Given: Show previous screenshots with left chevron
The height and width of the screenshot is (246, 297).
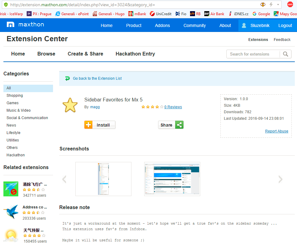Looking at the screenshot, I should point(64,179).
